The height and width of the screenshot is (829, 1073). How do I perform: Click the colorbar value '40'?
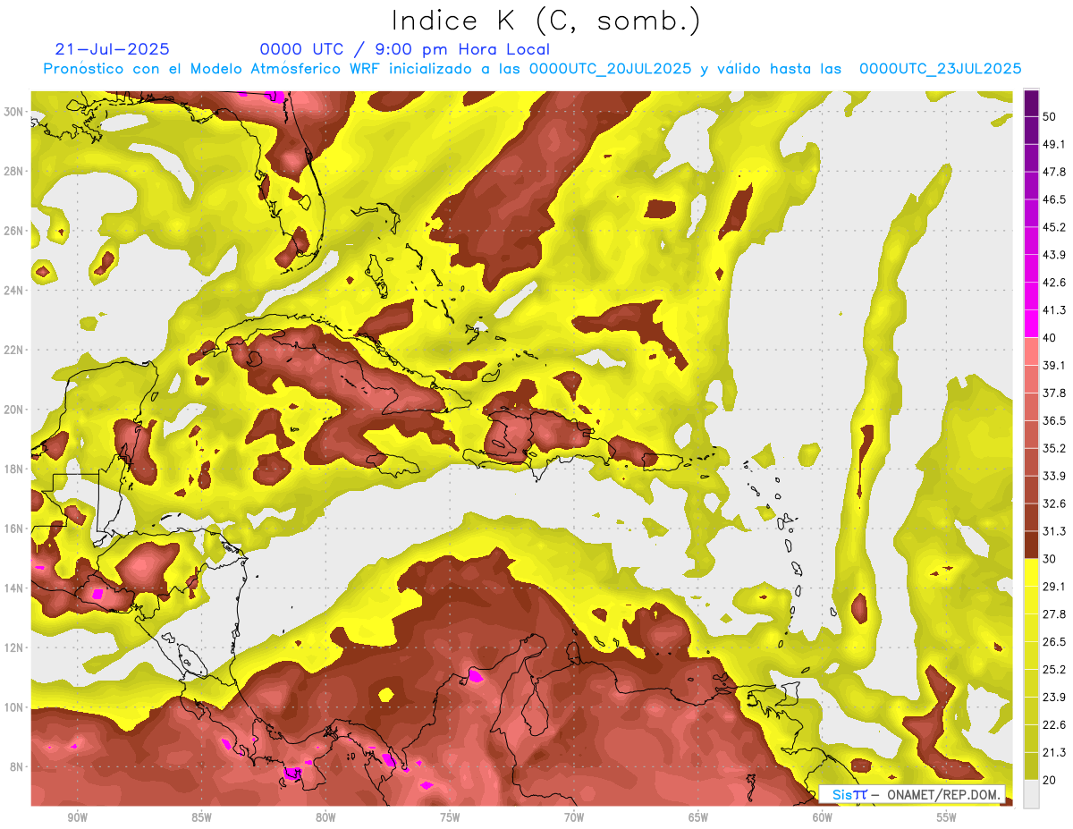tap(1052, 337)
